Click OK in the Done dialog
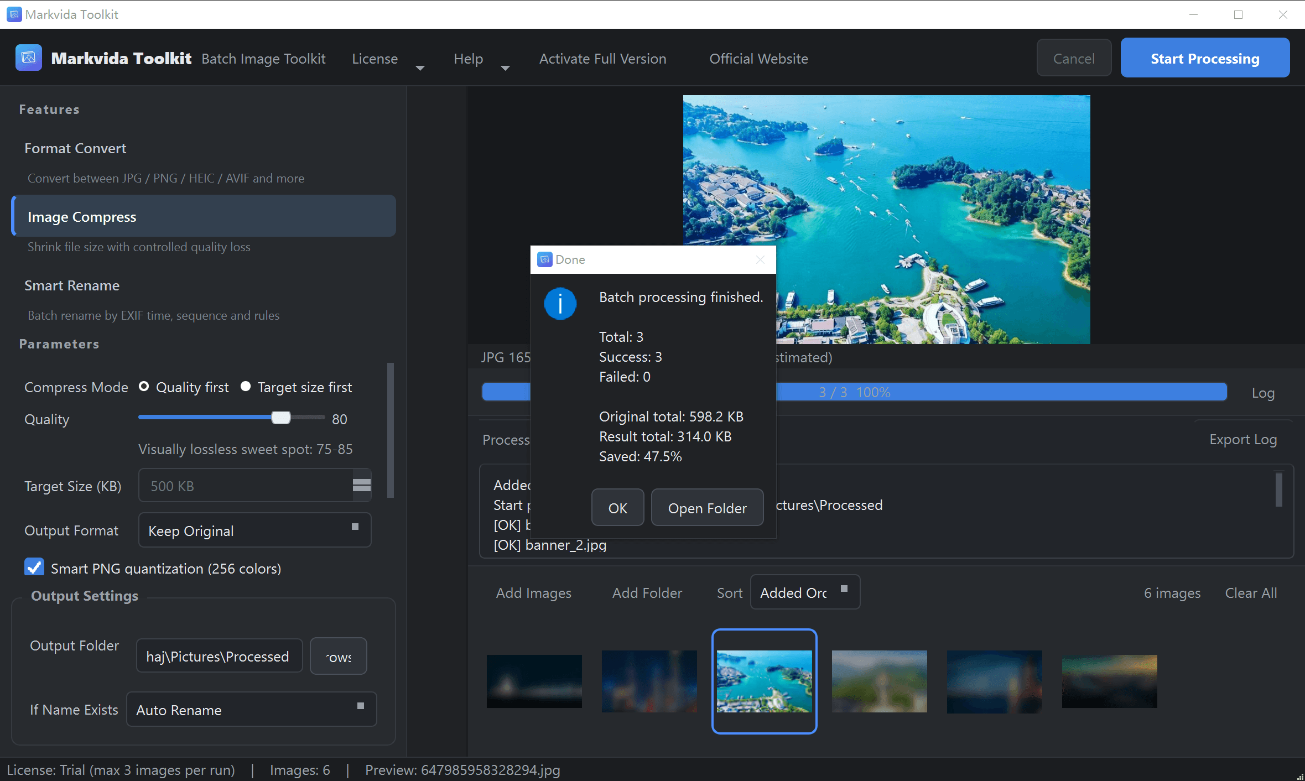This screenshot has height=781, width=1305. point(617,508)
